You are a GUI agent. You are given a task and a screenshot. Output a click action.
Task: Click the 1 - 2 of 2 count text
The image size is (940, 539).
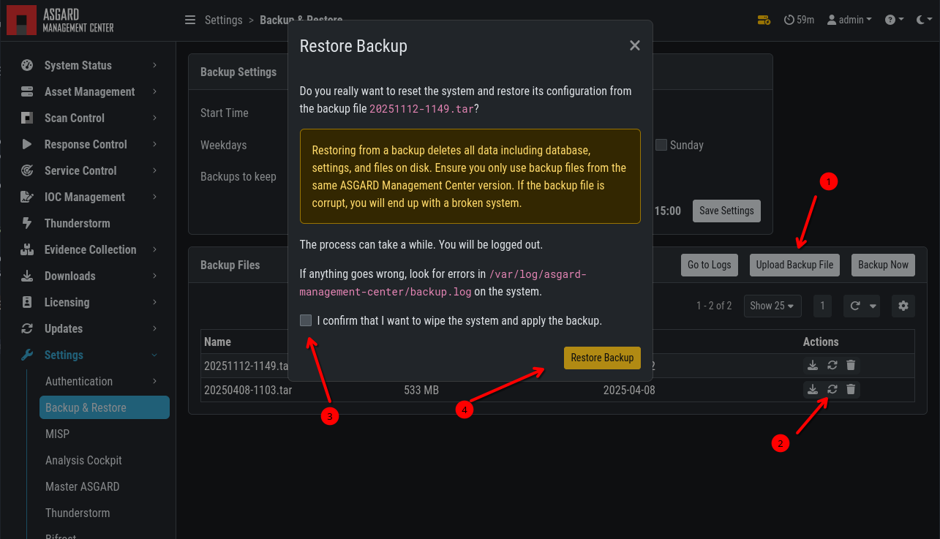click(714, 306)
